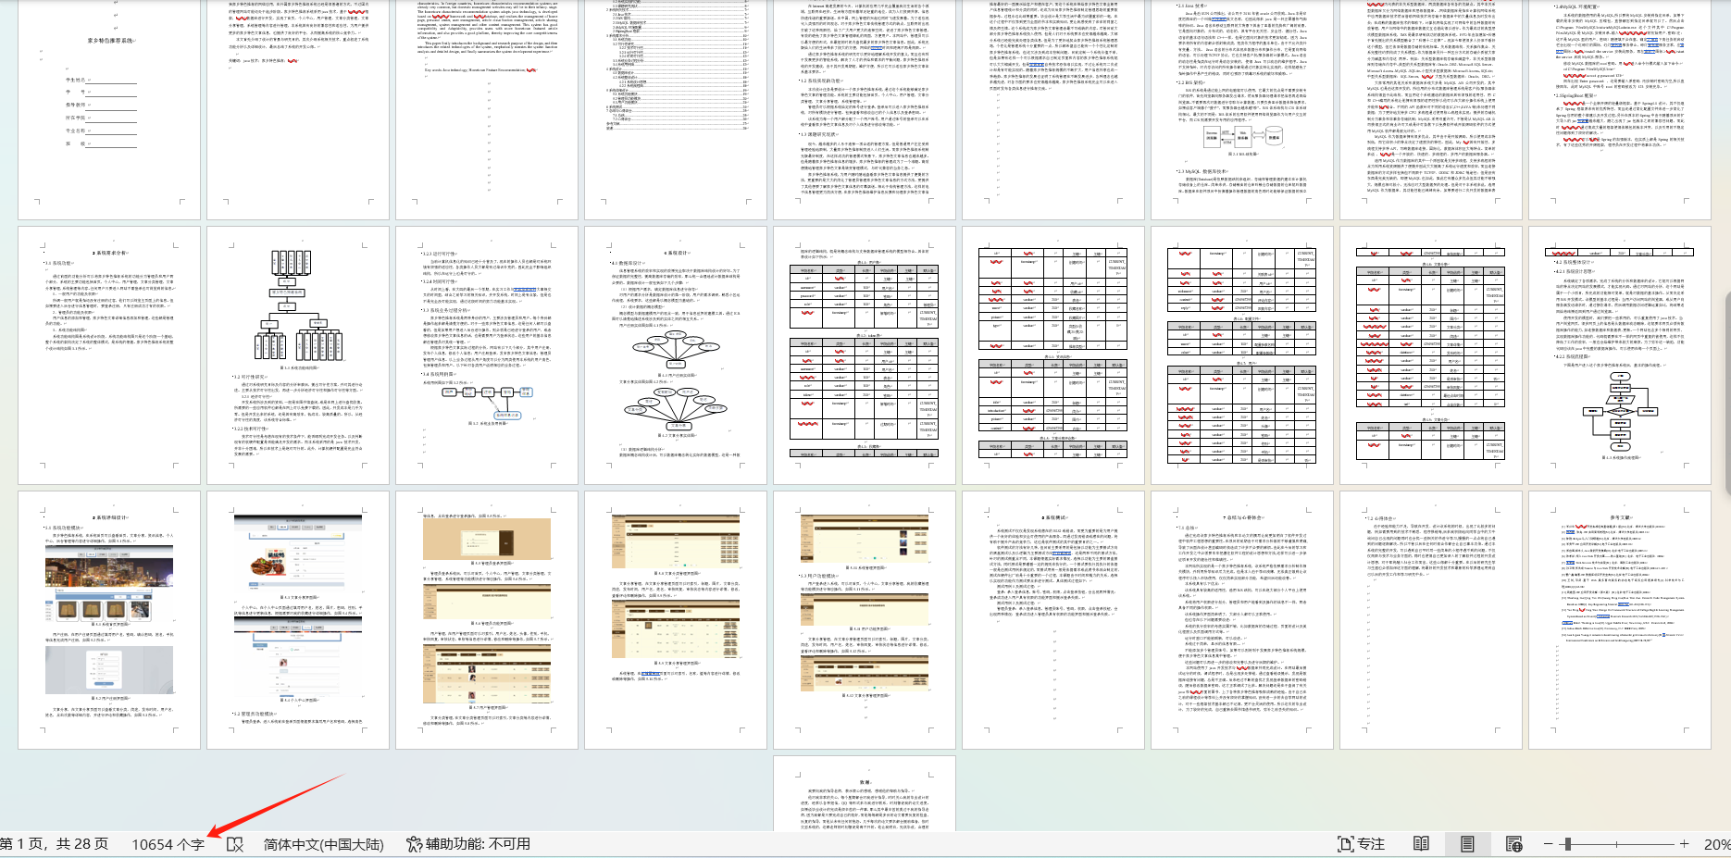Change language 简体中文(中国大陆)
Image resolution: width=1731 pixels, height=858 pixels.
[x=323, y=844]
